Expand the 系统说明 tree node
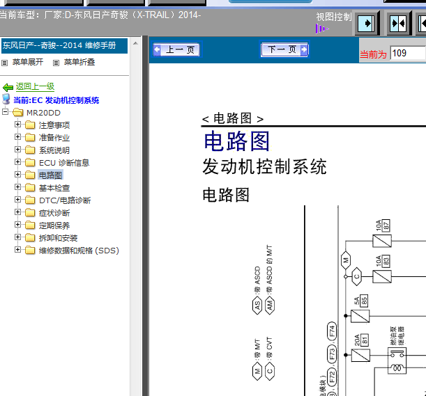Viewport: 426px width, 396px height. (x=17, y=149)
